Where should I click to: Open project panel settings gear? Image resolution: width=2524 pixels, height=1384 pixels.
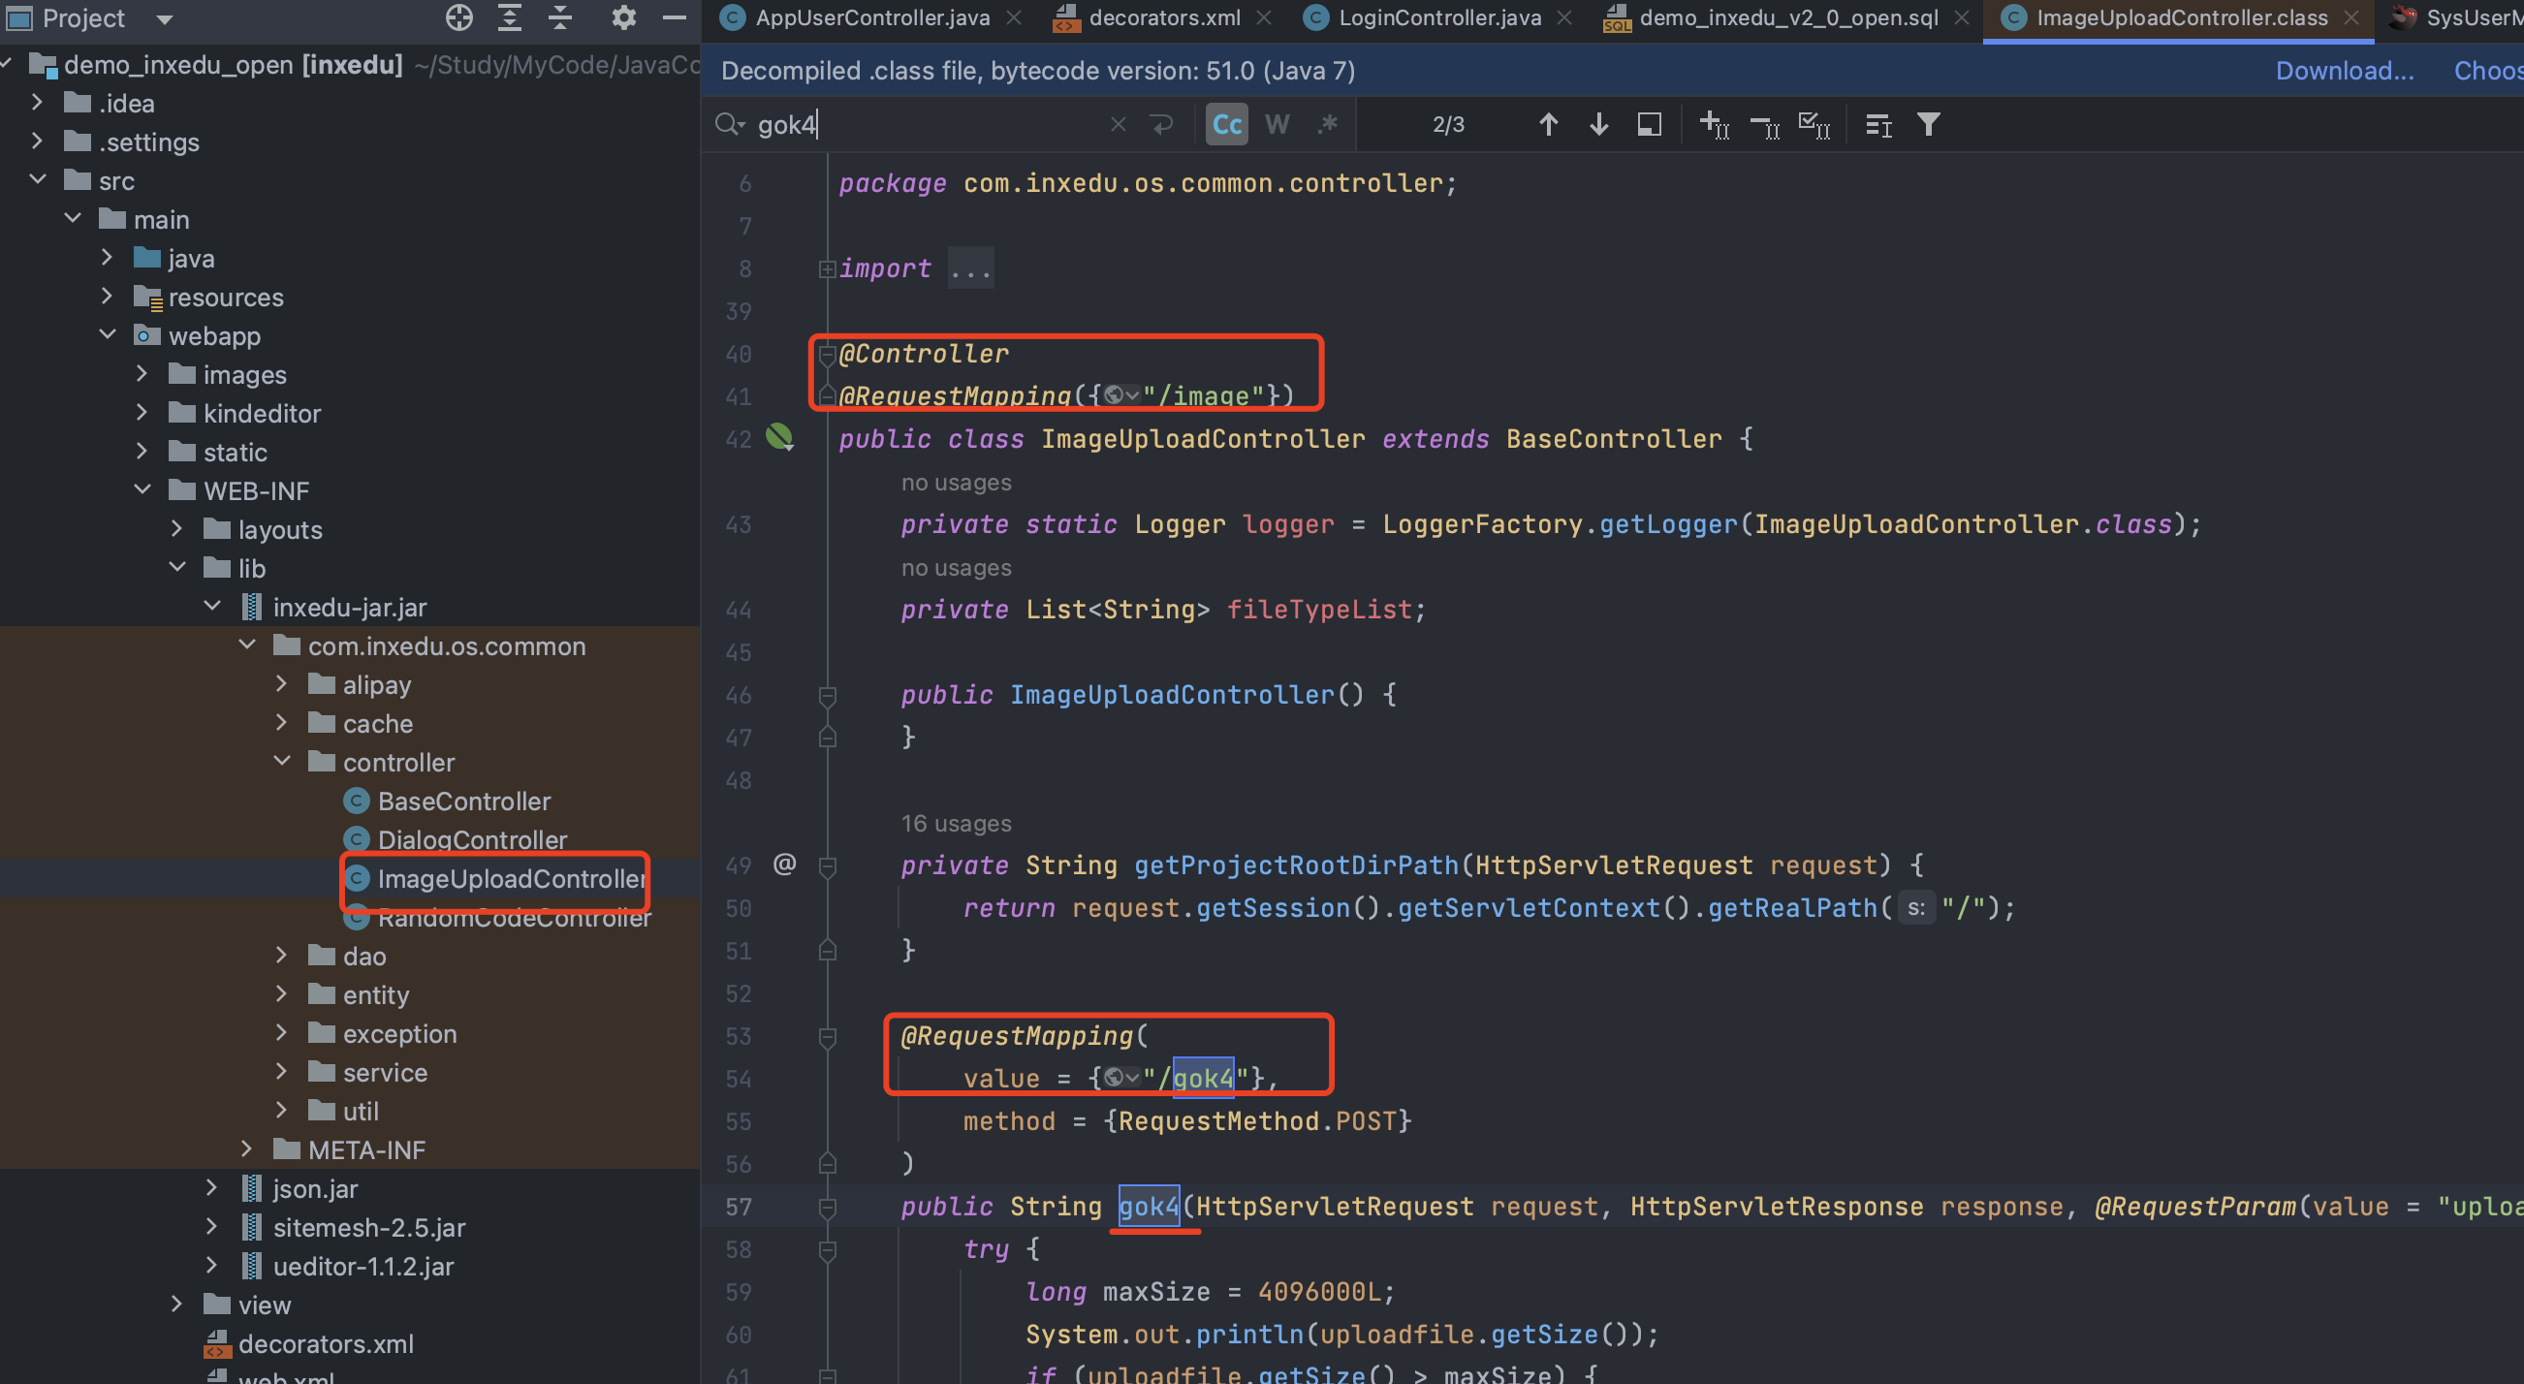pos(623,17)
